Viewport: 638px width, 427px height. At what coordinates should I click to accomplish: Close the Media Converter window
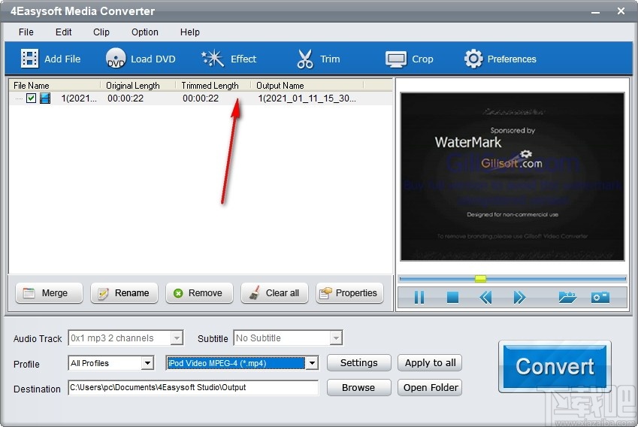(621, 11)
